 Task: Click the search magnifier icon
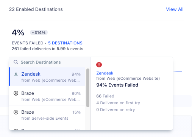16,62
